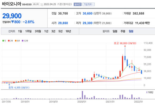The image size is (155, 105).
Task: Click the 하한가 21,500 text
Action: click(102, 23)
